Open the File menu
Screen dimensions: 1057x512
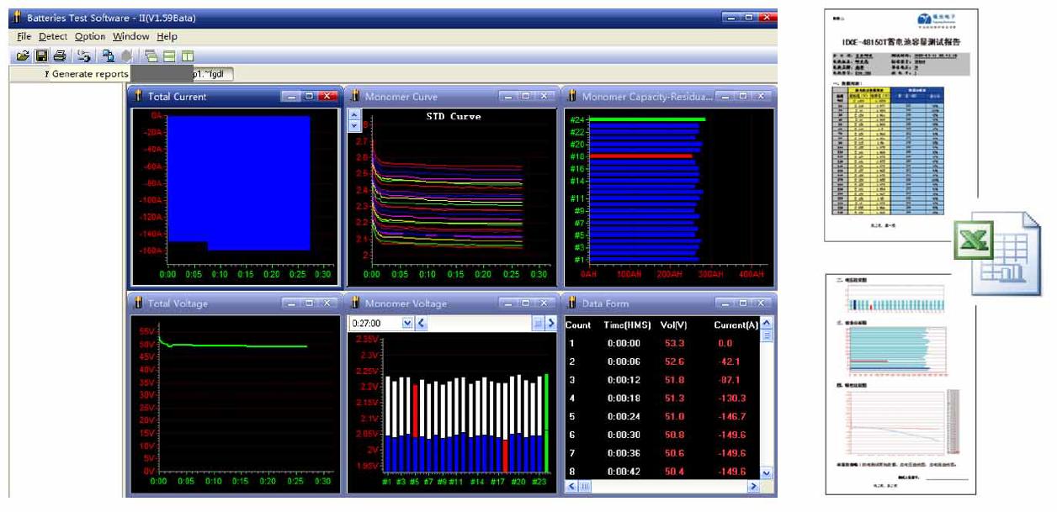coord(24,37)
